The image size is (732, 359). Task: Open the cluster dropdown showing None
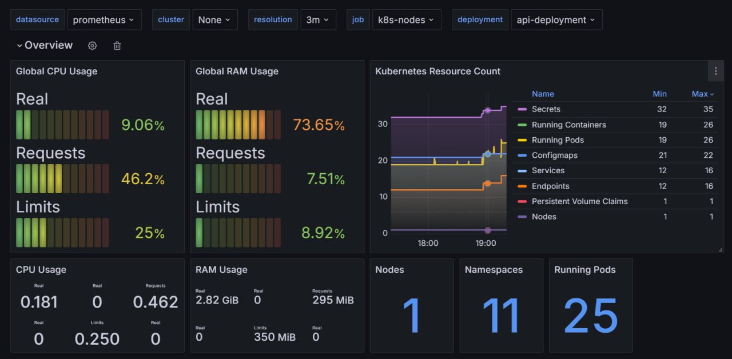click(214, 19)
